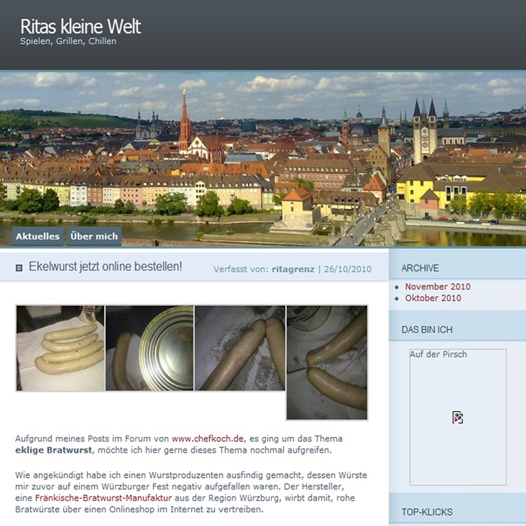Click the tagline Spielen, Grillen, Chillen
The image size is (526, 526).
[x=68, y=41]
